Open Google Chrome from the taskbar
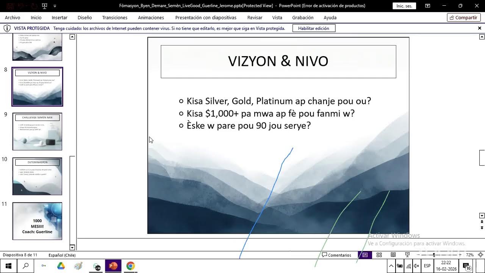 point(130,266)
